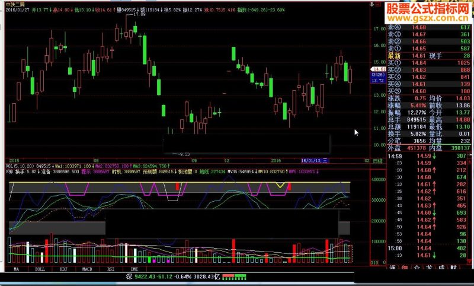Click the 17.89 high price marker
The width and height of the screenshot is (474, 286).
pos(139,14)
